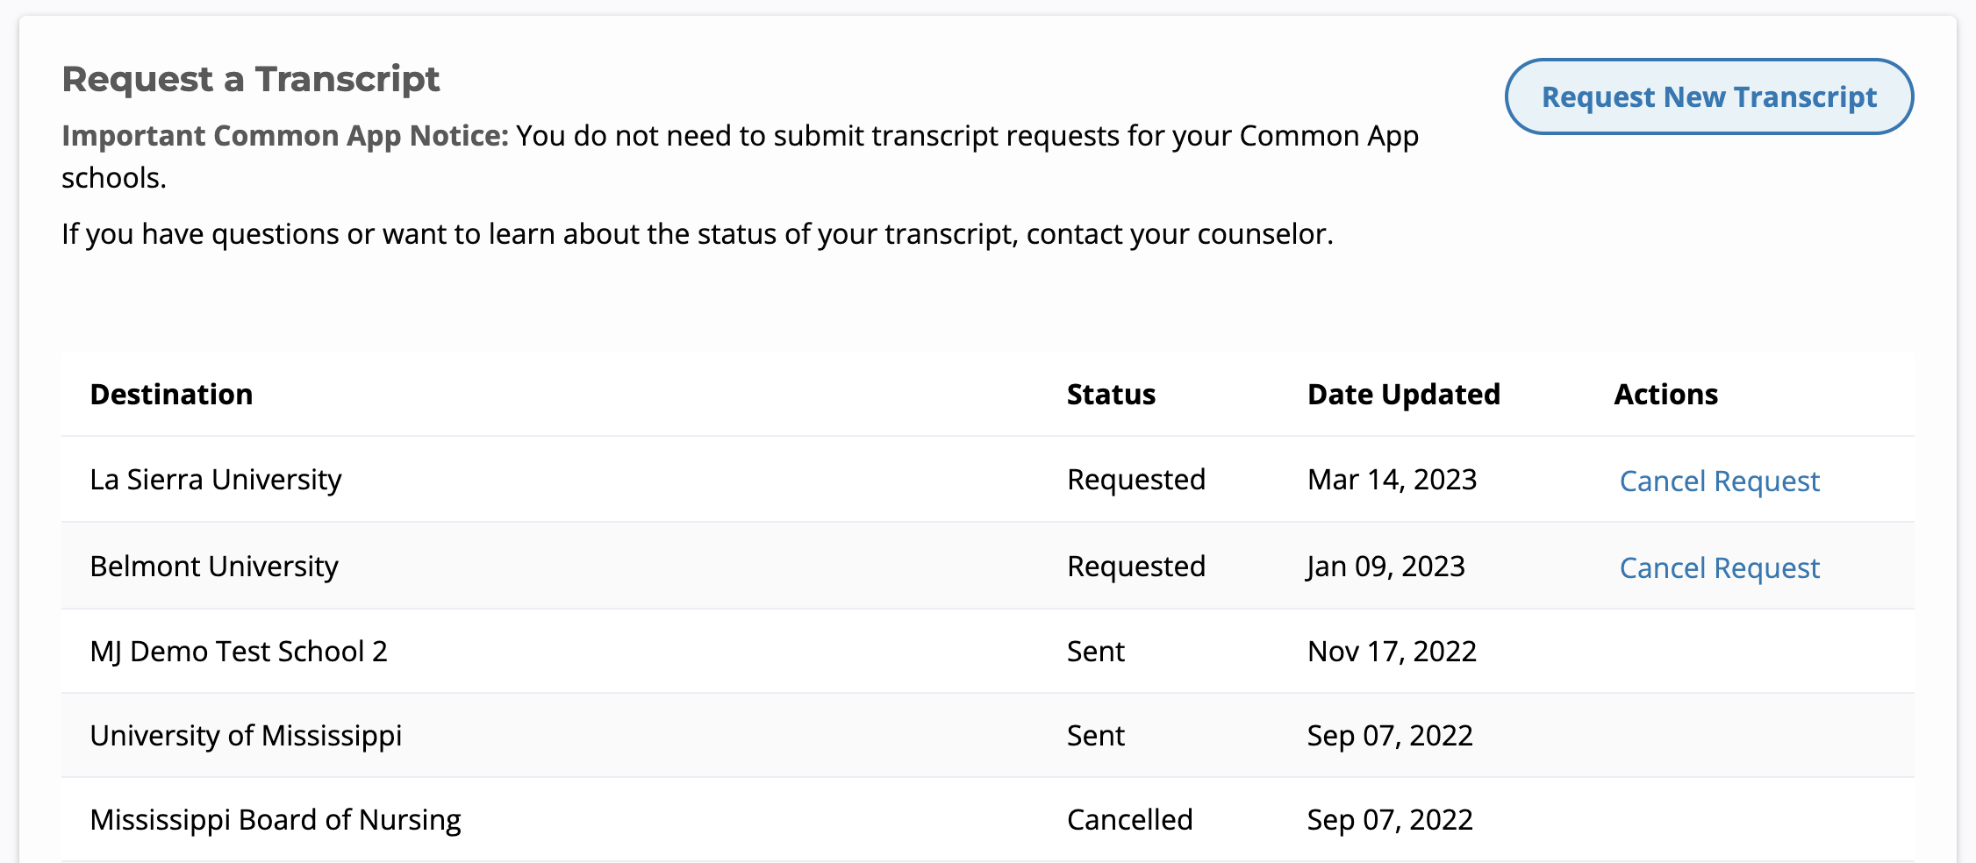Click the Sent status for MJ Demo Test School 2

click(1095, 652)
